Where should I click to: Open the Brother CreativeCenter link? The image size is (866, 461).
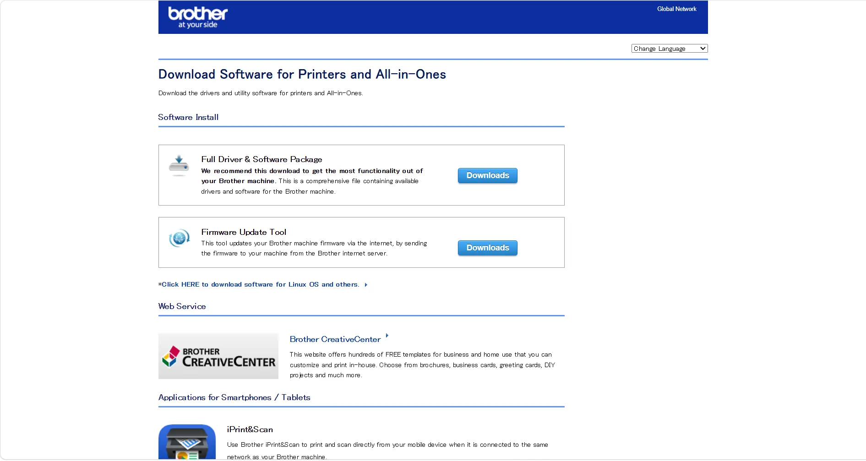tap(335, 339)
